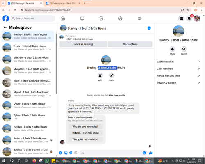Reload the page in browser

click(15, 10)
